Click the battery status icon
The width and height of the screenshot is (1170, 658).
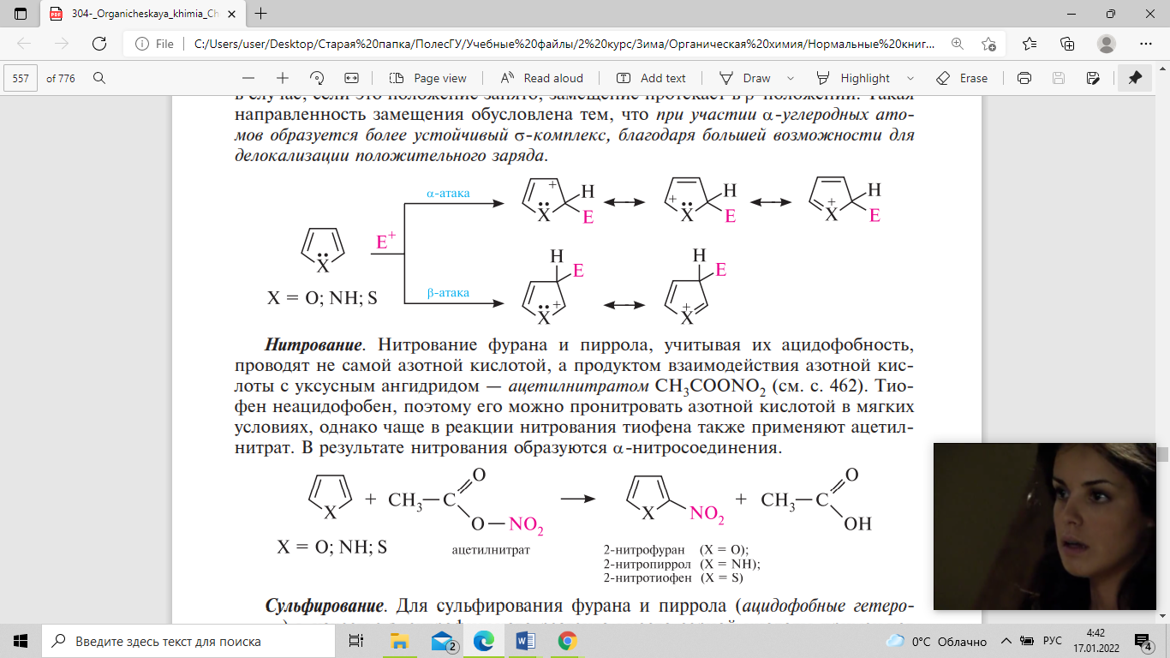click(x=1026, y=641)
